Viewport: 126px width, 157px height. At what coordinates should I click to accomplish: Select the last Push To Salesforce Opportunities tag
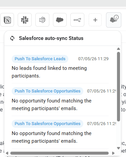(48, 124)
